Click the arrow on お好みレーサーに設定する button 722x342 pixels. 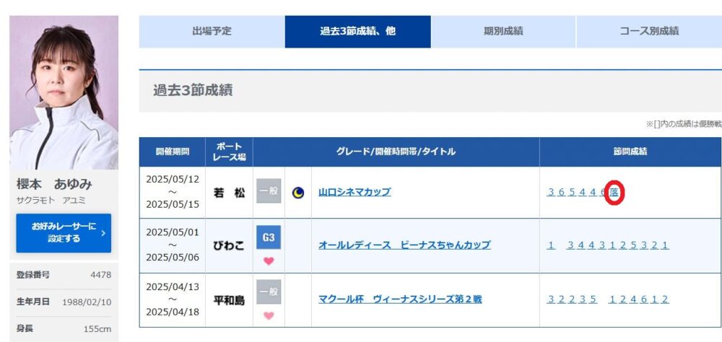(x=103, y=233)
